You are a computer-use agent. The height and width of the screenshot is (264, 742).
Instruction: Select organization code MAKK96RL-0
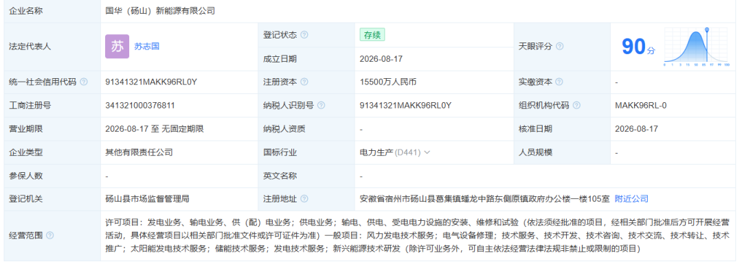641,106
